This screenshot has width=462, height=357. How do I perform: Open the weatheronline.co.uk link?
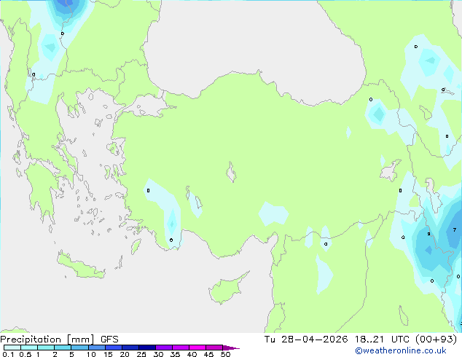point(400,350)
